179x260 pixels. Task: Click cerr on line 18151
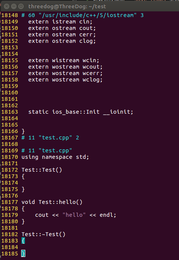[86, 34]
